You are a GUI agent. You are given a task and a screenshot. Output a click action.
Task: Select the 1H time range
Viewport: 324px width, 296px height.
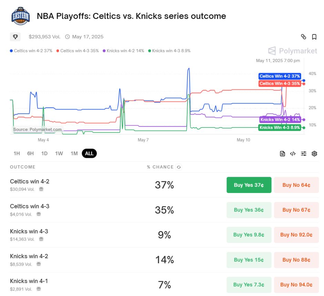pos(17,153)
